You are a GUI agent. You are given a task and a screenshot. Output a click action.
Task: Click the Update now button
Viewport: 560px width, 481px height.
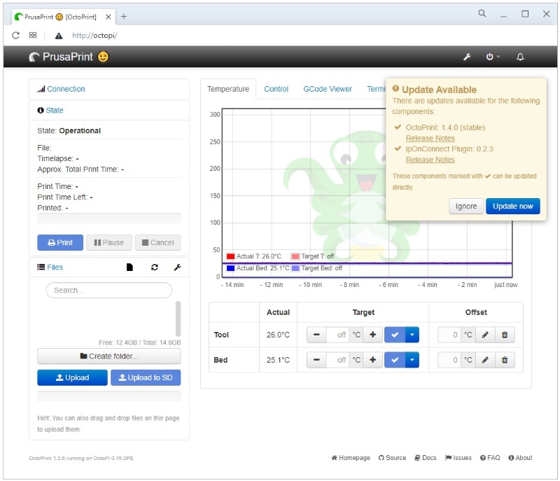512,207
